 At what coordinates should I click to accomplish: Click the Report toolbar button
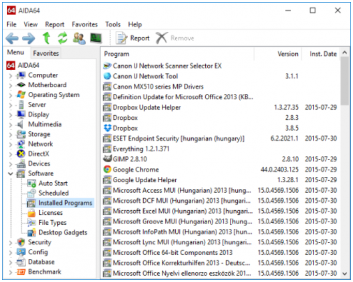[x=133, y=38]
